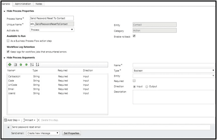Toggle the Enable rollback checkbox
The image size is (217, 140).
(x=134, y=36)
